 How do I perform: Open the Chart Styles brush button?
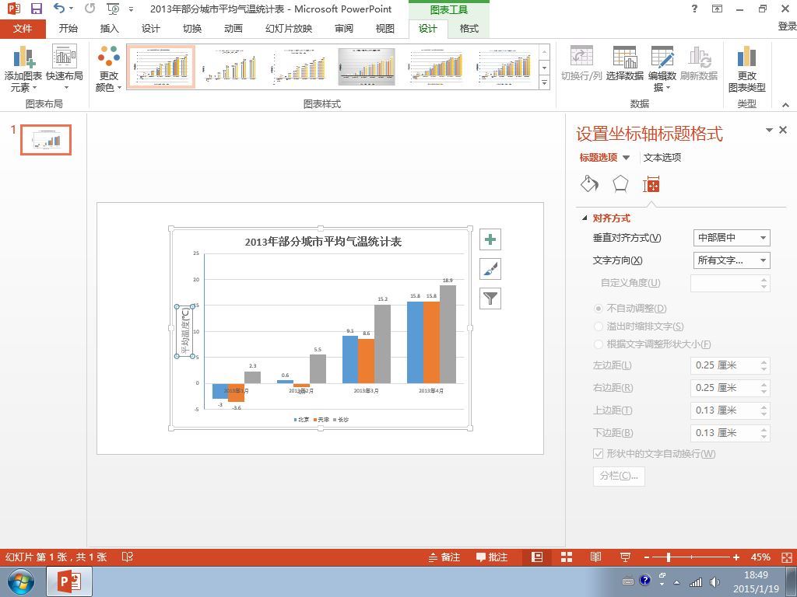pyautogui.click(x=490, y=269)
